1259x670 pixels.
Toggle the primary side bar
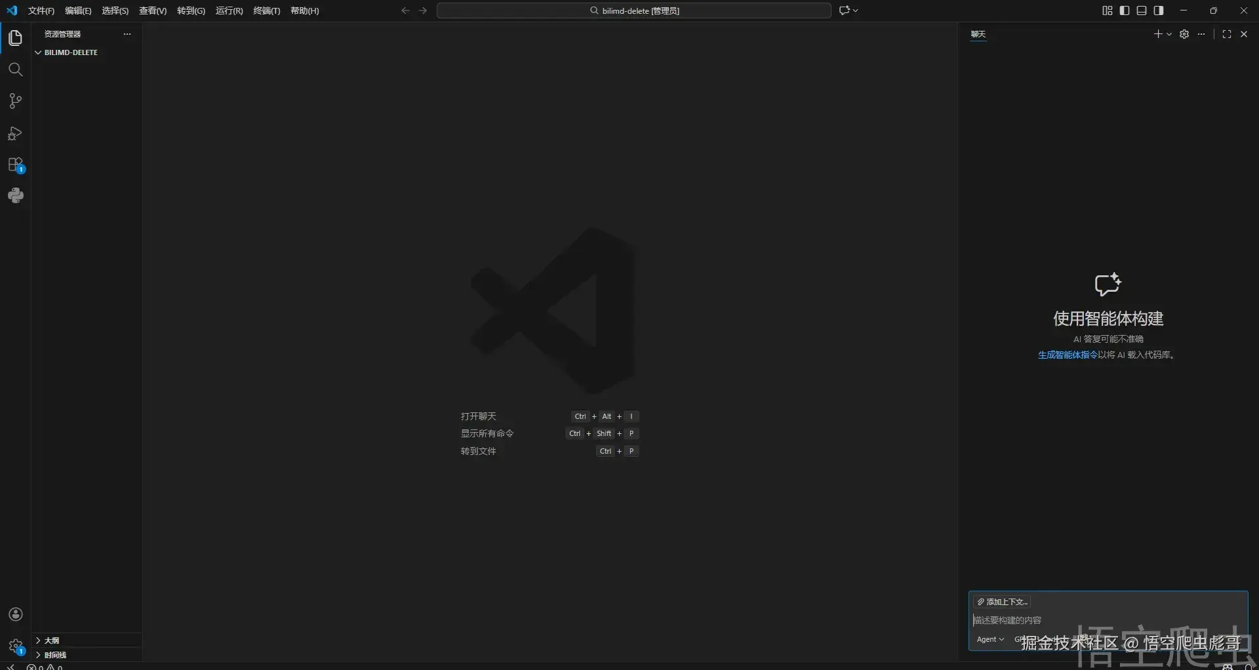1125,10
